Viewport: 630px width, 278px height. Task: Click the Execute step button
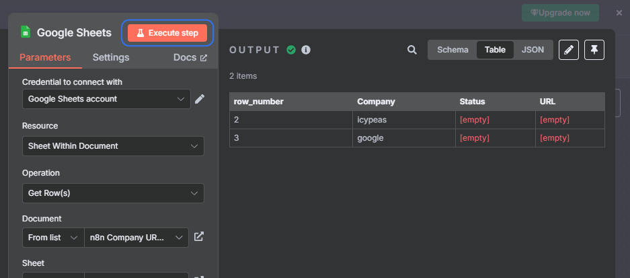pos(167,33)
